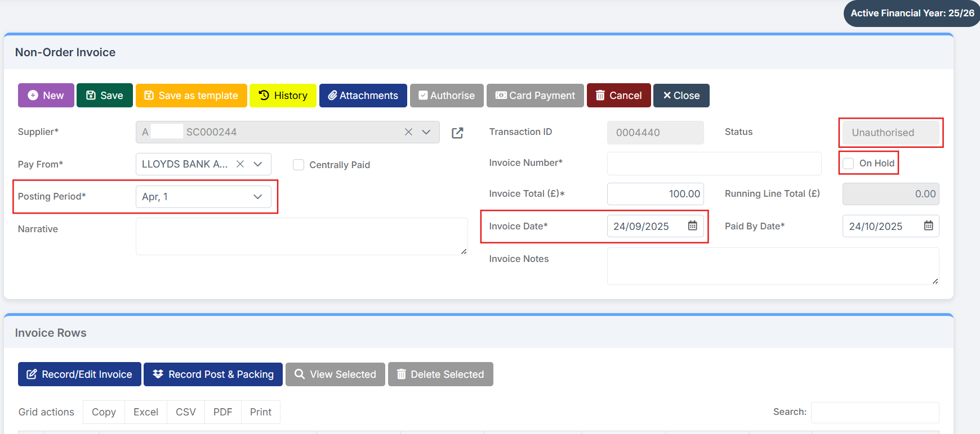Click the History button

coord(283,96)
